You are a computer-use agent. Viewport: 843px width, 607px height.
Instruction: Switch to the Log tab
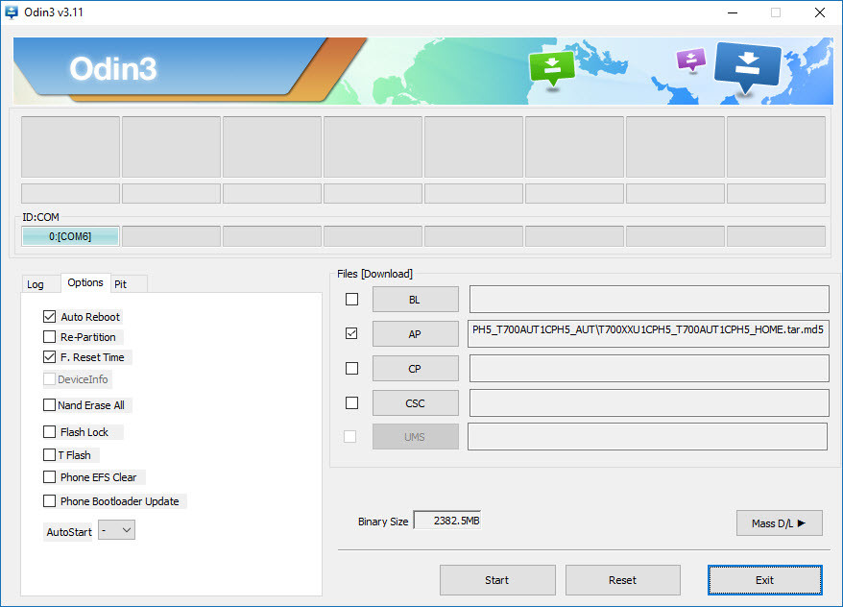coord(36,284)
